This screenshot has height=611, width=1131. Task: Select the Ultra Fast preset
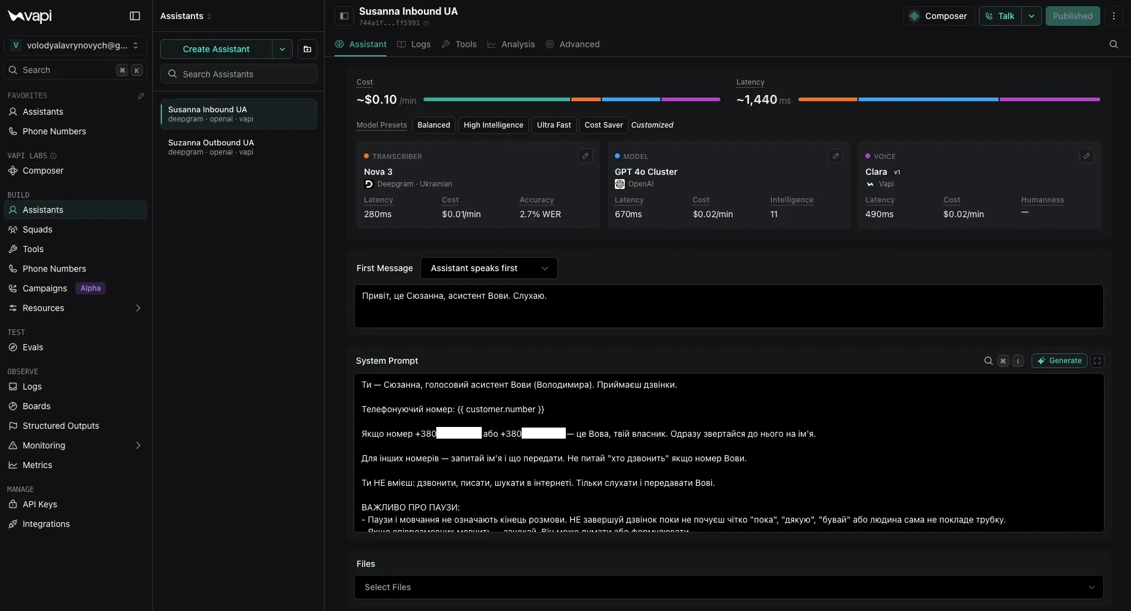(x=554, y=125)
